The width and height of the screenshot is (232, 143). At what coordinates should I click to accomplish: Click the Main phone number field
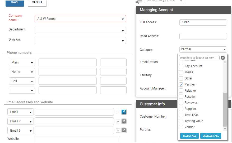coord(68,62)
